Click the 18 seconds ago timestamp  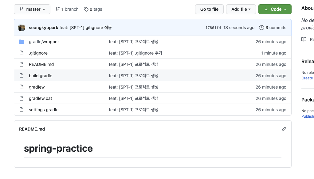[239, 28]
